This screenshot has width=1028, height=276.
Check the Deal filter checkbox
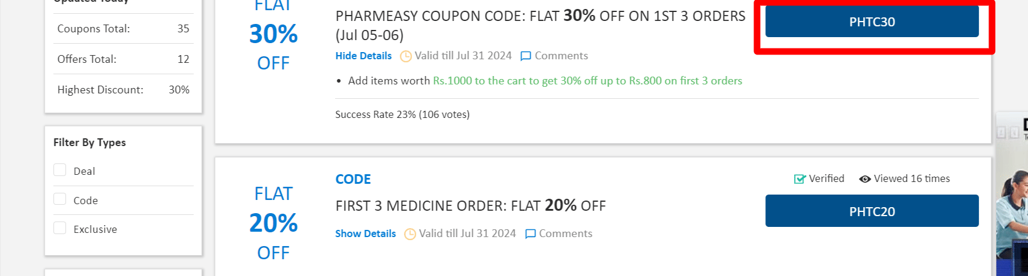tap(60, 170)
